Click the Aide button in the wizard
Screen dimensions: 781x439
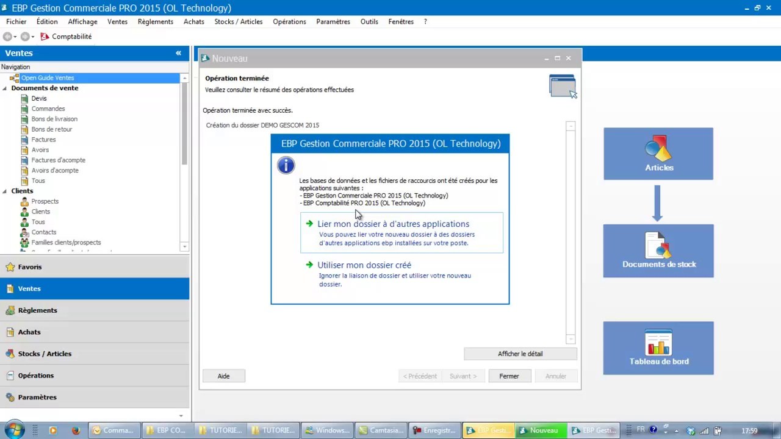[224, 376]
